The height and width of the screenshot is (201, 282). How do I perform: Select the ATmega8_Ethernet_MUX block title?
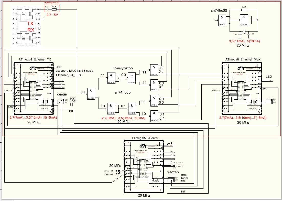tap(243, 59)
